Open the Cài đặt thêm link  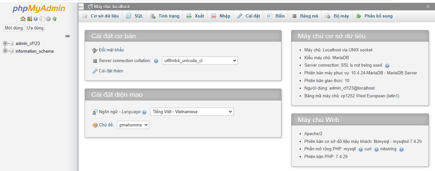coord(111,71)
